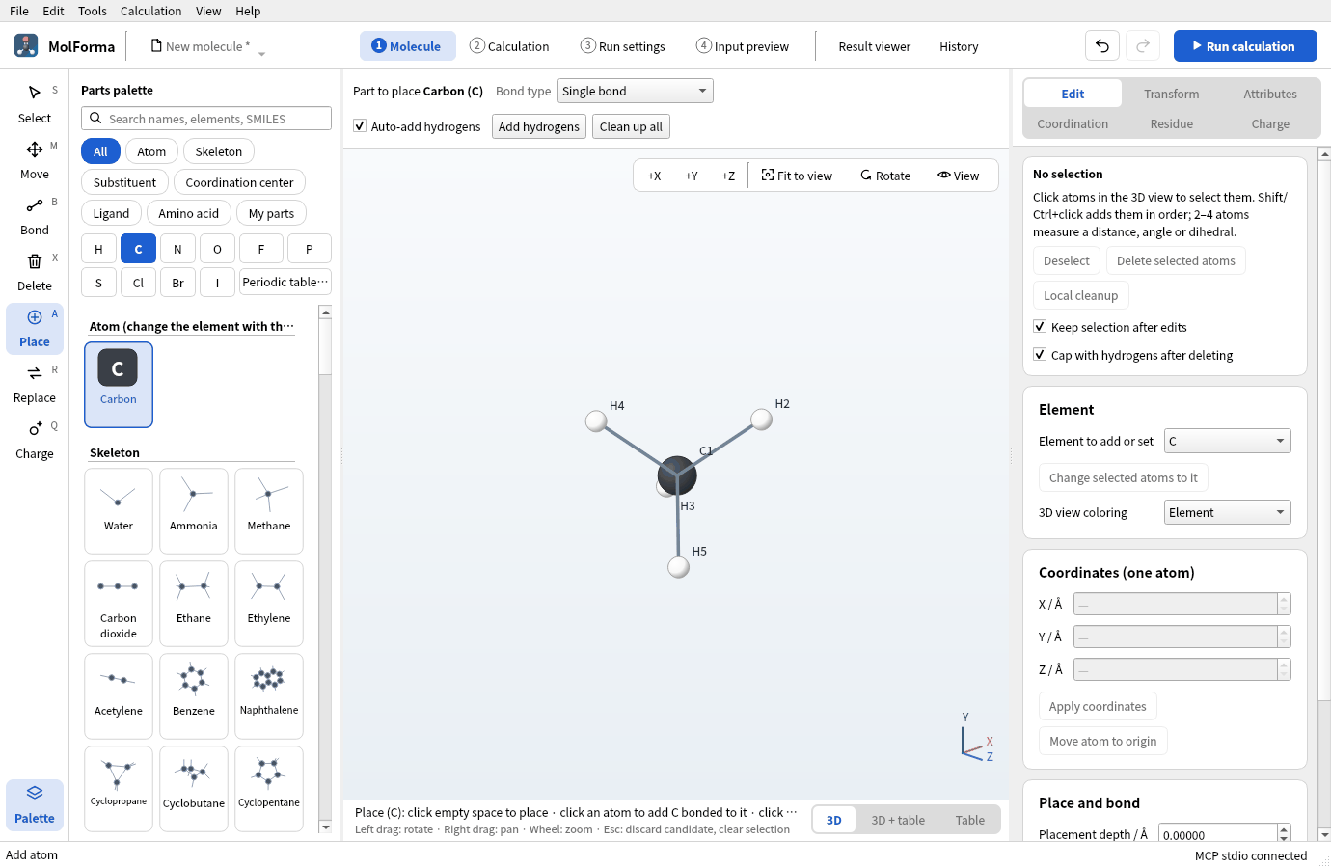1331x868 pixels.
Task: Toggle Auto-add hydrogens checkbox
Action: click(360, 126)
